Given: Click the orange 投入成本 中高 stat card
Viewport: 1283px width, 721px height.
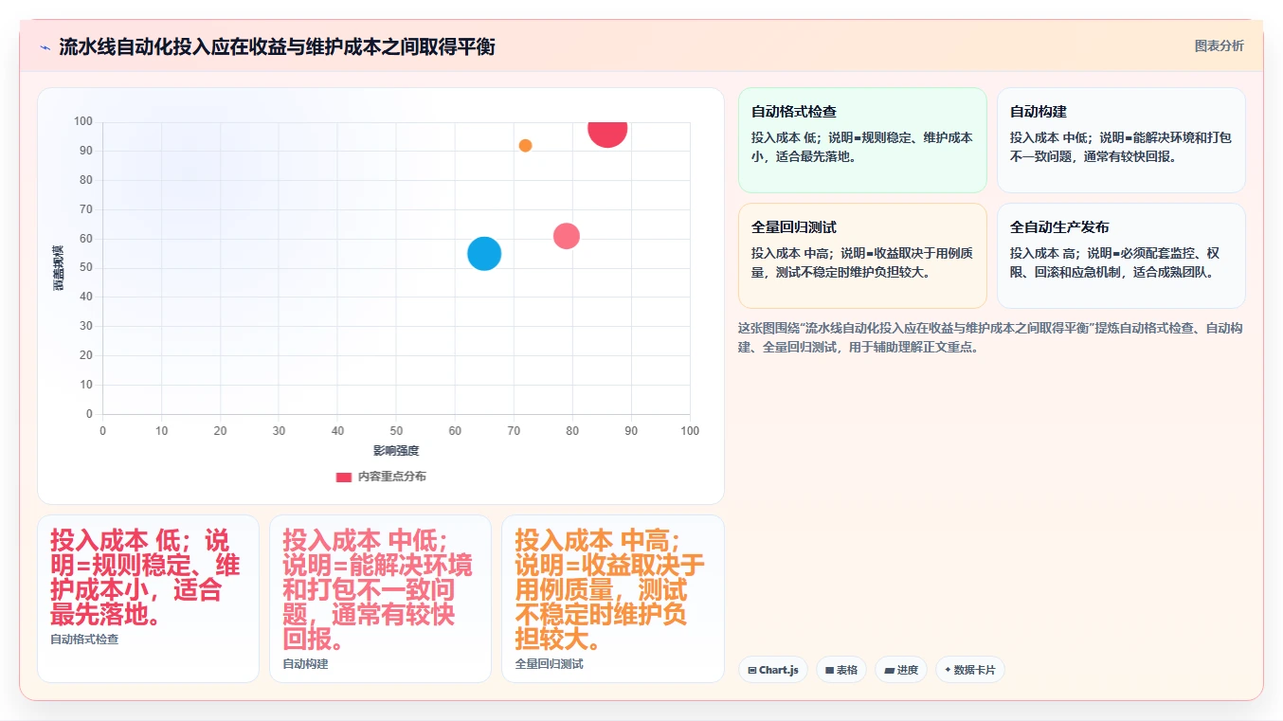Looking at the screenshot, I should point(613,599).
